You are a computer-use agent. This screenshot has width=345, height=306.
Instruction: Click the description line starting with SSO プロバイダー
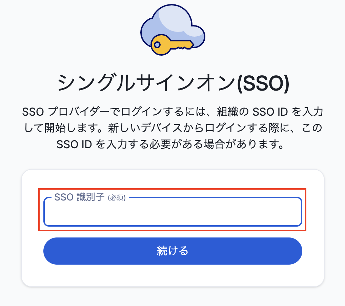pyautogui.click(x=172, y=111)
